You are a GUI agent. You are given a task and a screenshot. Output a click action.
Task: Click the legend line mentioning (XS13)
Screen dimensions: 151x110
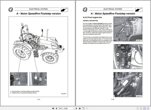tap(25, 91)
